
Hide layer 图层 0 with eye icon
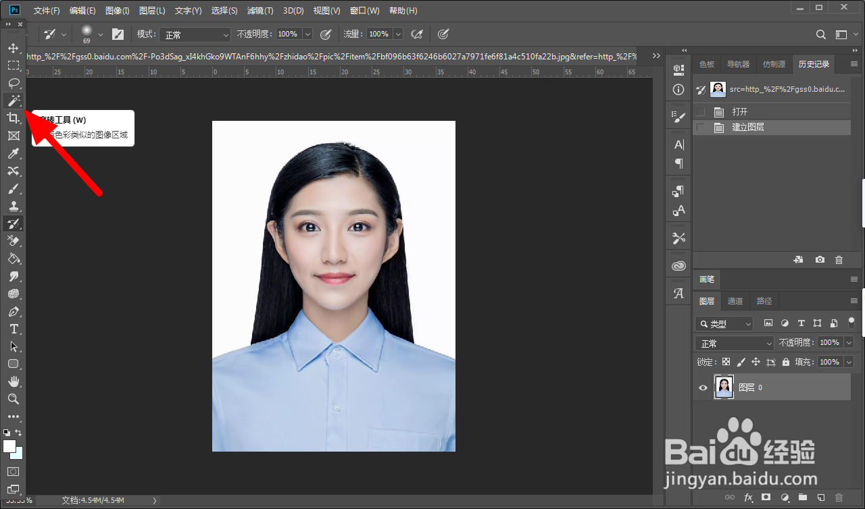(703, 387)
